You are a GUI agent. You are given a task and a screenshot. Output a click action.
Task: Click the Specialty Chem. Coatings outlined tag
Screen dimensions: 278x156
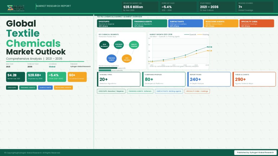(197, 91)
